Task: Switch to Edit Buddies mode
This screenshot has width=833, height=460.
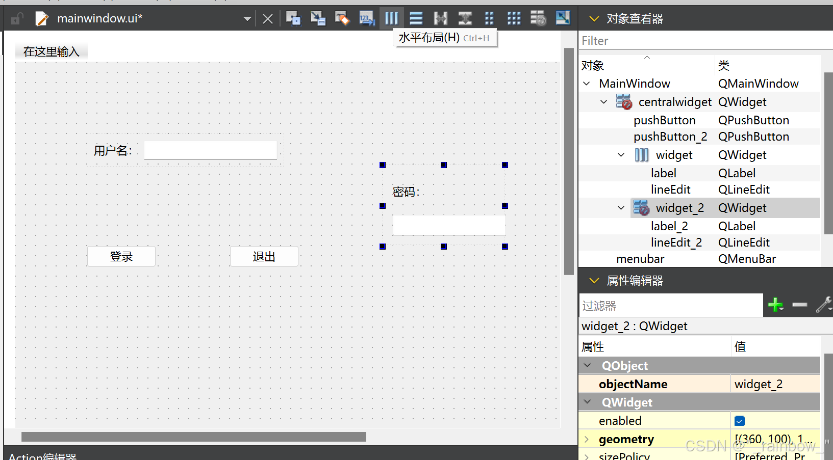Action: click(342, 18)
